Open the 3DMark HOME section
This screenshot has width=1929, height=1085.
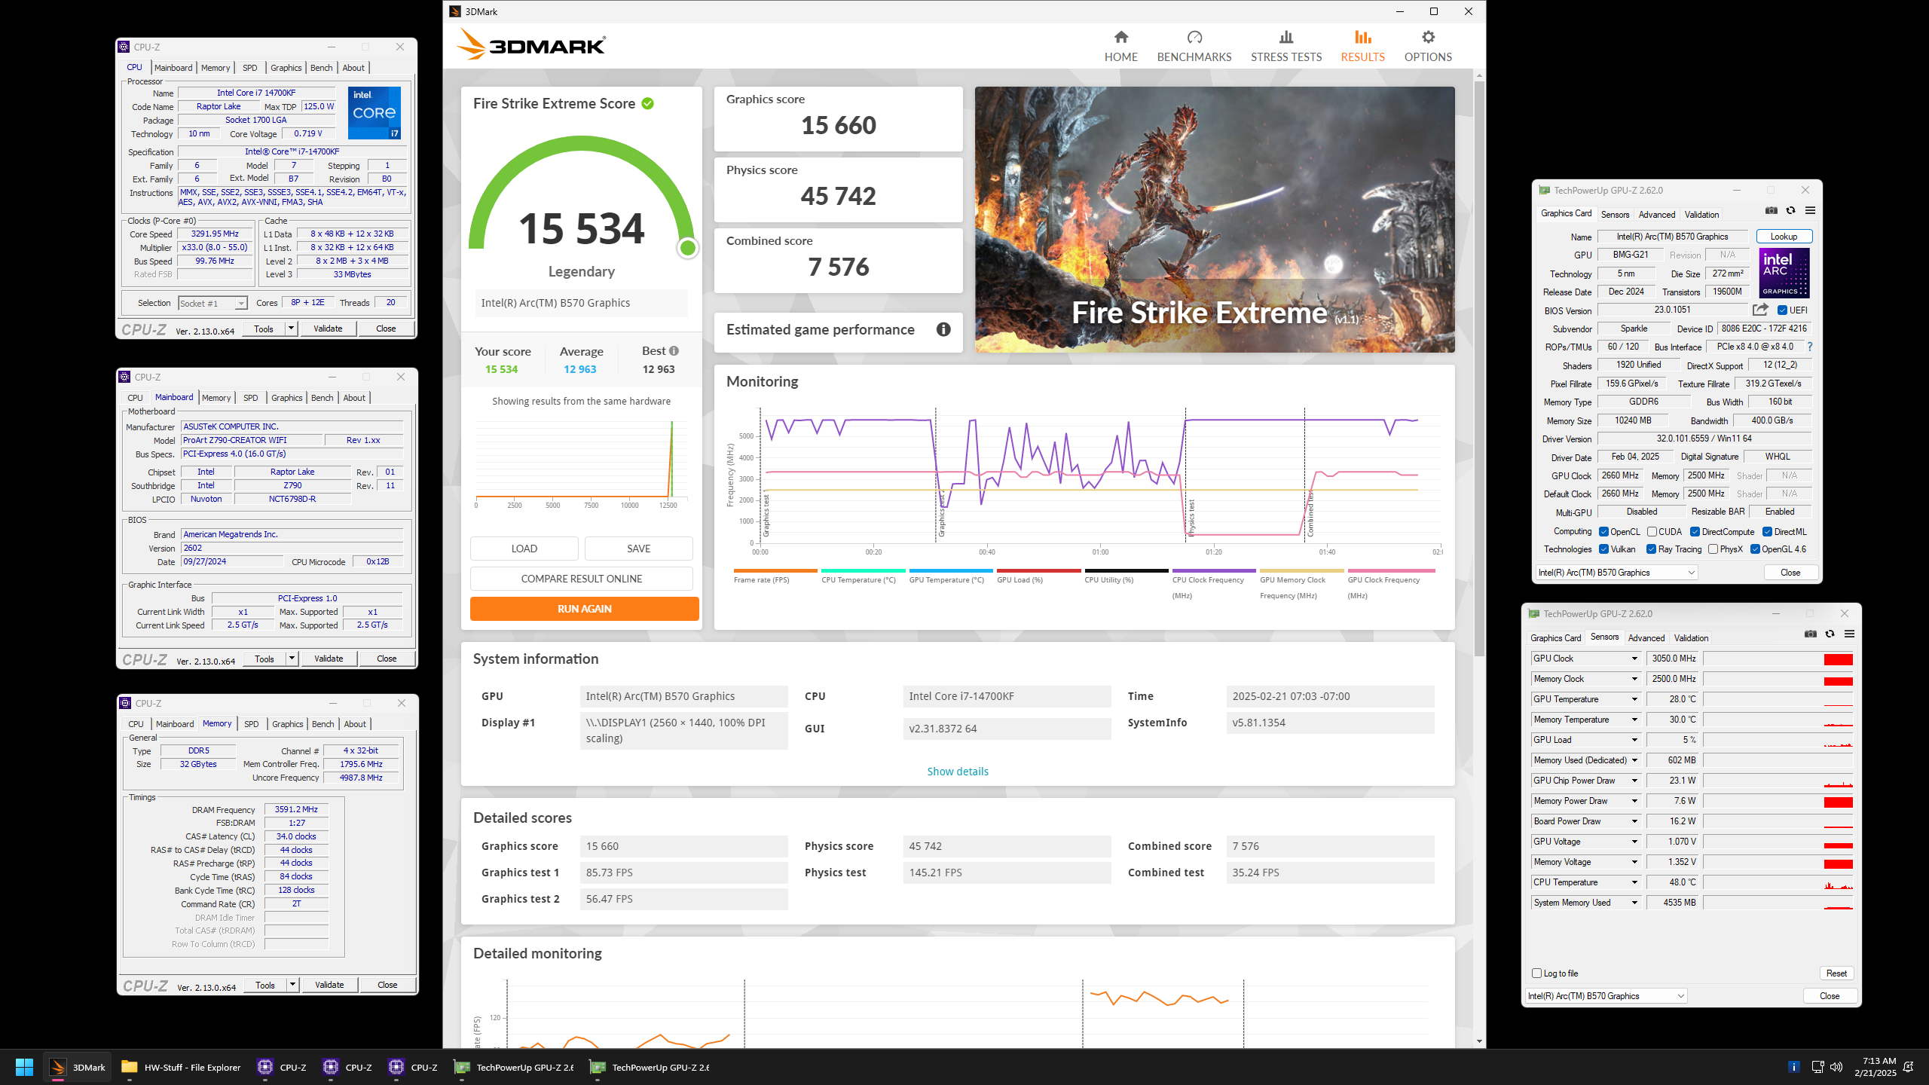tap(1120, 46)
